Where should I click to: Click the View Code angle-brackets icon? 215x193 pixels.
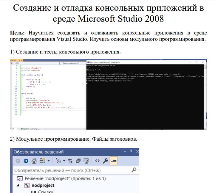point(97,161)
